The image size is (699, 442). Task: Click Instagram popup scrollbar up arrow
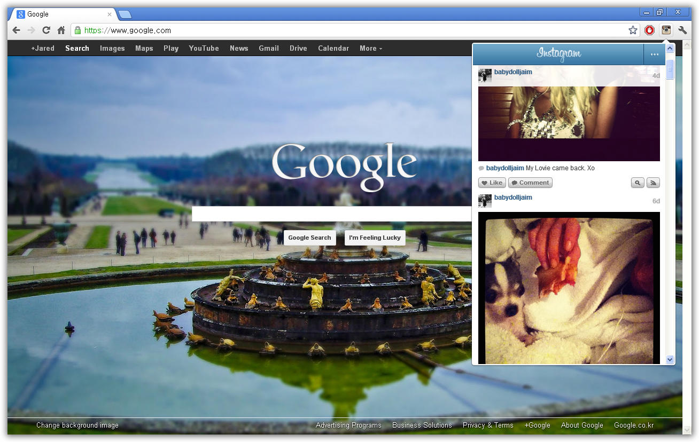[670, 49]
